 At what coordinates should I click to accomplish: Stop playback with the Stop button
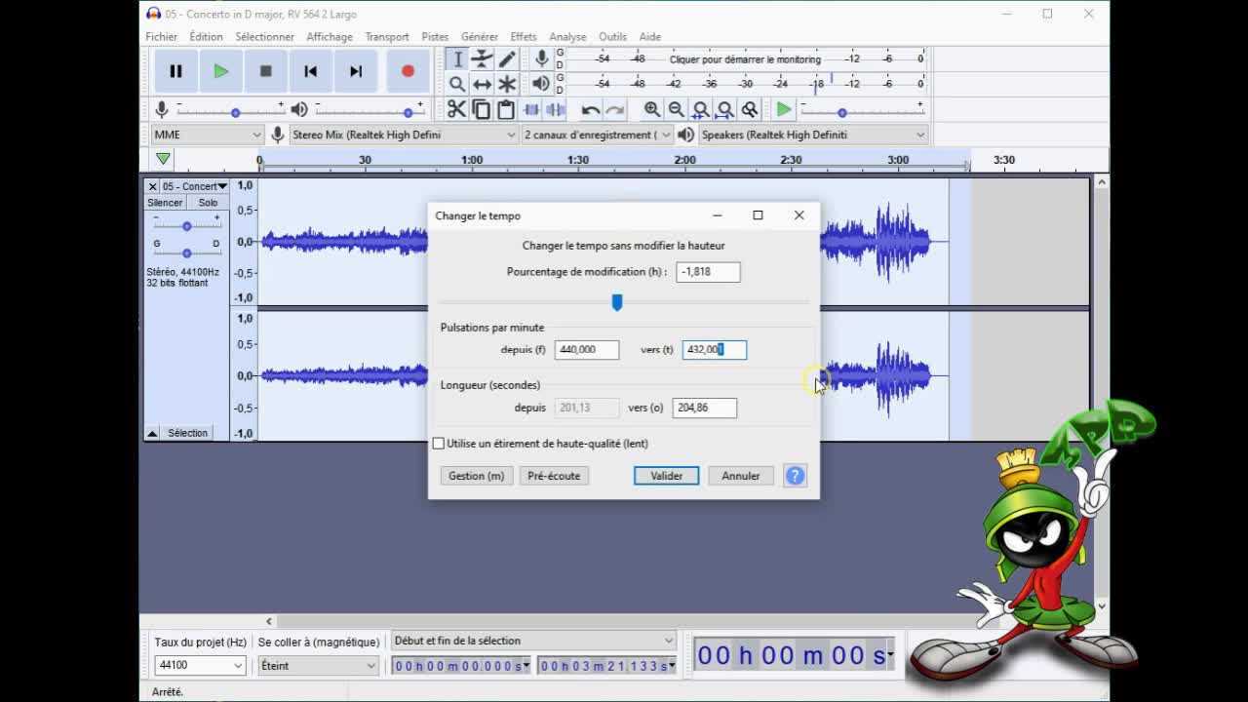[x=265, y=71]
